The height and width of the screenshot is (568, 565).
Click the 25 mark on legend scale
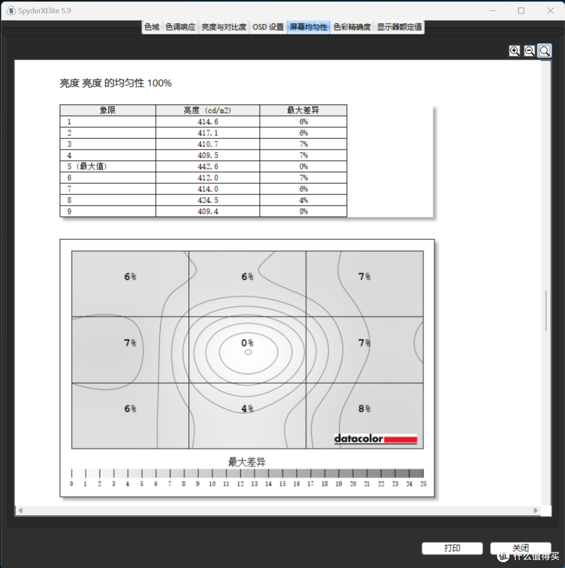coord(423,484)
